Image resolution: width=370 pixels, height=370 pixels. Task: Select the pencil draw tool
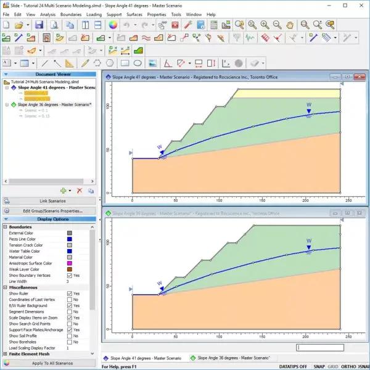(x=85, y=64)
